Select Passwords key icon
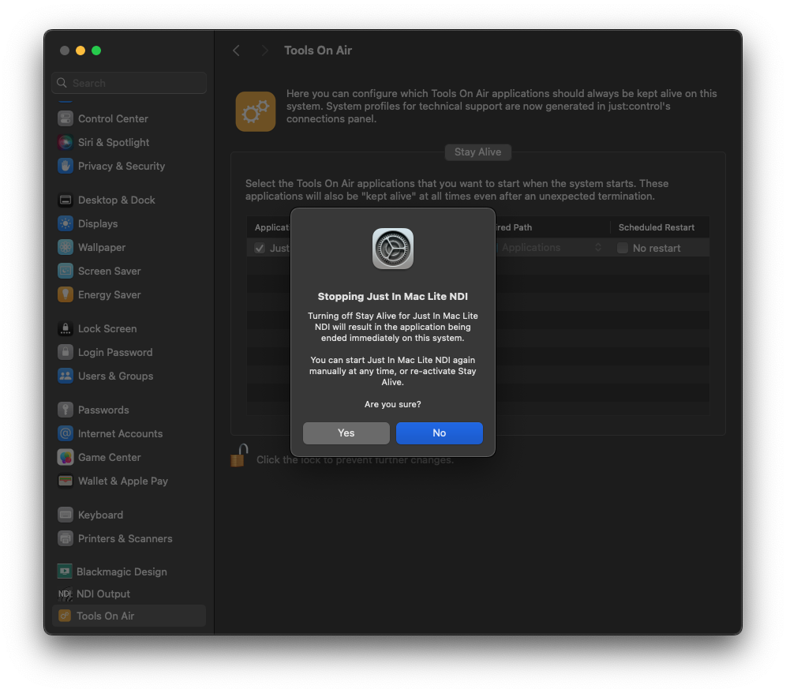This screenshot has width=786, height=693. pos(65,410)
